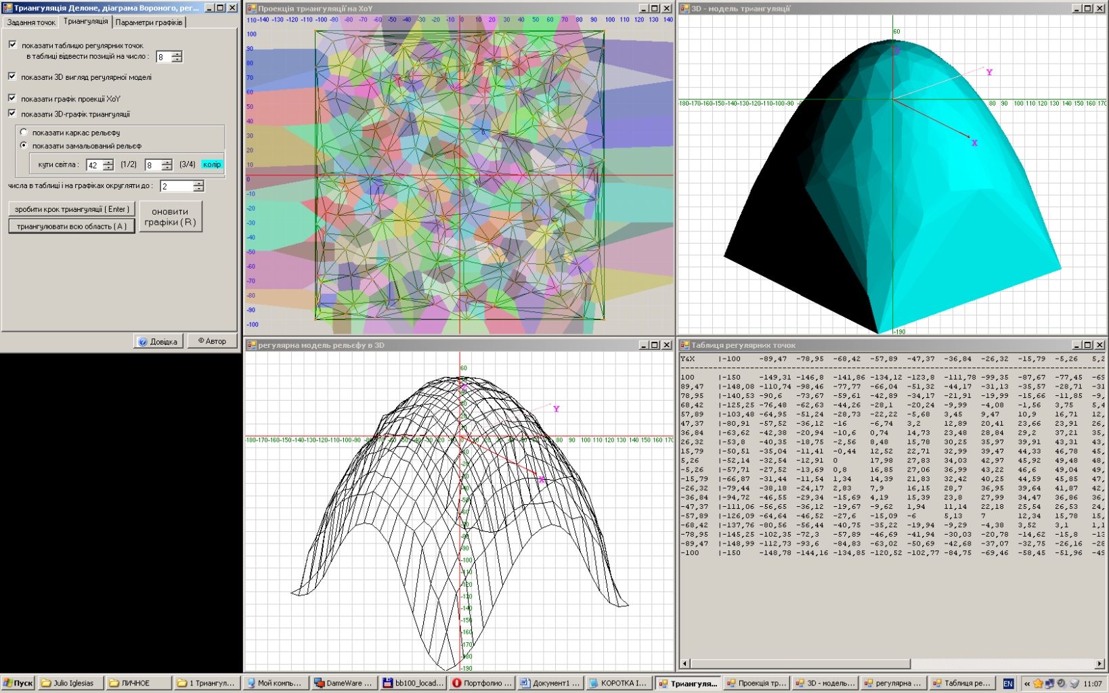
Task: Increase rounding digits spinner value
Action: pyautogui.click(x=198, y=183)
